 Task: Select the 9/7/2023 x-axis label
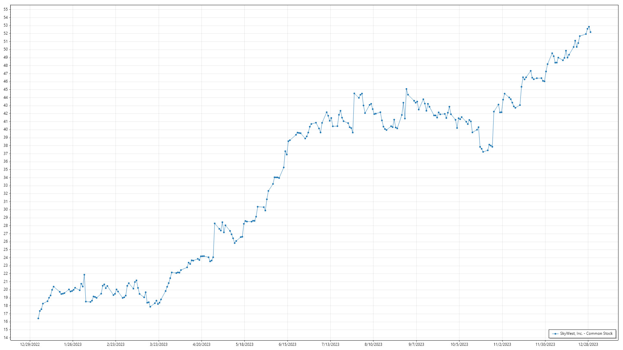pos(416,344)
